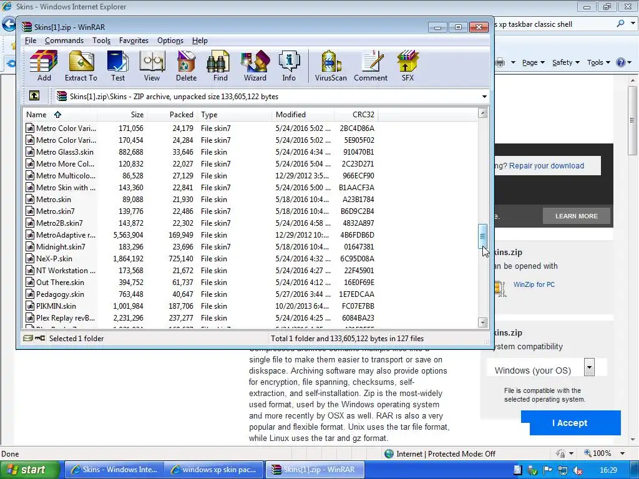Click the Extract To toolbar icon

pyautogui.click(x=80, y=65)
